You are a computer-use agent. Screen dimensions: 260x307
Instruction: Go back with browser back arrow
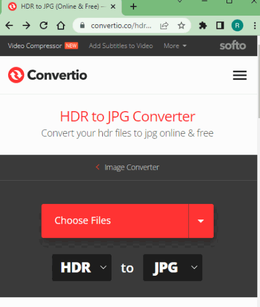(x=9, y=25)
